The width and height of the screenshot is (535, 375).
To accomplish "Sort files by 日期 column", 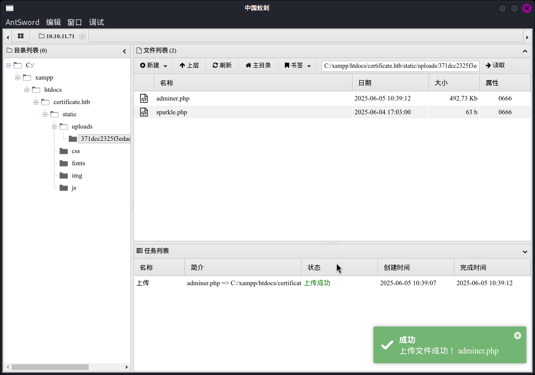I will tap(390, 83).
